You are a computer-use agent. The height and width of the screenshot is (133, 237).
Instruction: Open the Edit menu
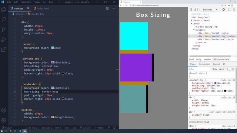pos(16,2)
